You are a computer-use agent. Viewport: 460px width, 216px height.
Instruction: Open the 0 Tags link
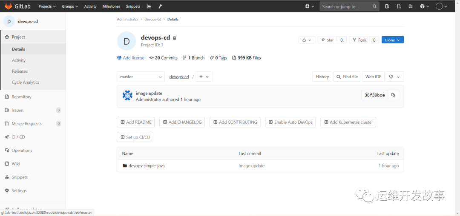218,58
